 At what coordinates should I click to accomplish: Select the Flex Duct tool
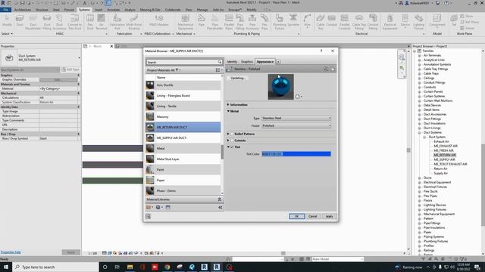(x=90, y=22)
